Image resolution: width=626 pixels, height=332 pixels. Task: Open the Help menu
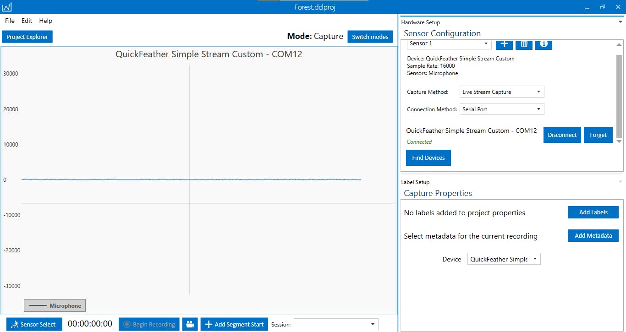coord(45,21)
